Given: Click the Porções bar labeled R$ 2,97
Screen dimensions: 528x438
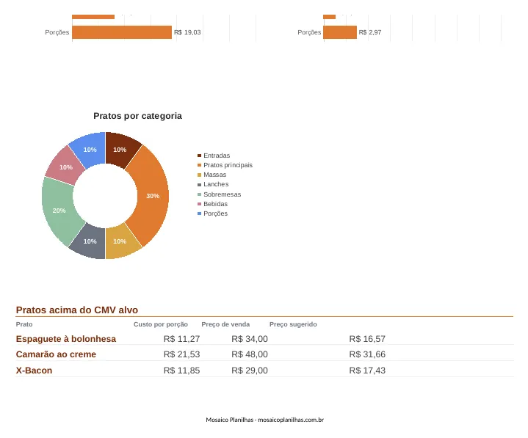Looking at the screenshot, I should pyautogui.click(x=340, y=32).
